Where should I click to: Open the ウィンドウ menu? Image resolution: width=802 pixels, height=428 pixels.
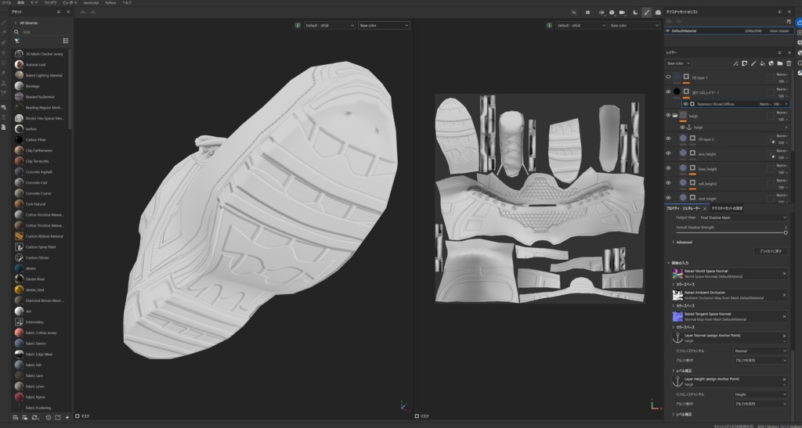click(x=51, y=2)
